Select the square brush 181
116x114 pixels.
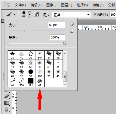tap(31, 82)
